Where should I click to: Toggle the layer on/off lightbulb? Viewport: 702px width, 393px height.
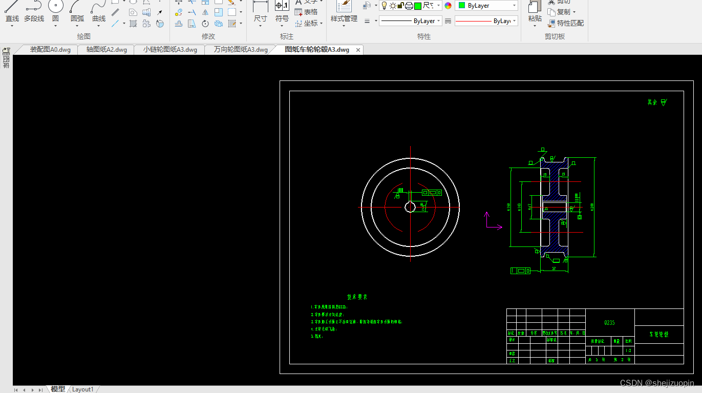click(x=384, y=6)
